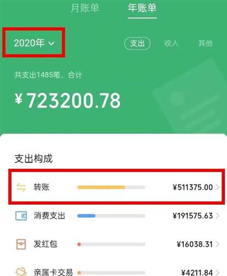Click the yen symbol beside total amount

19,99
